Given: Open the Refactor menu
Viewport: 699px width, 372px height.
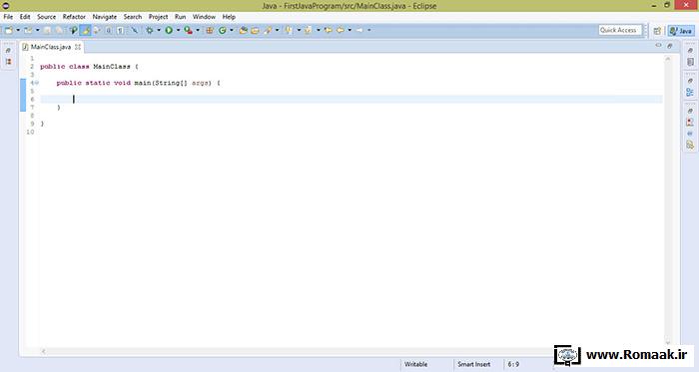Looking at the screenshot, I should tap(74, 17).
